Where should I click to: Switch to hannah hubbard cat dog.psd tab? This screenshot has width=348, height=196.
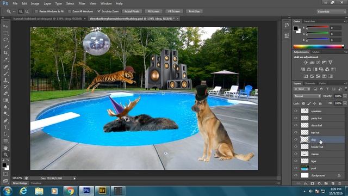click(47, 19)
